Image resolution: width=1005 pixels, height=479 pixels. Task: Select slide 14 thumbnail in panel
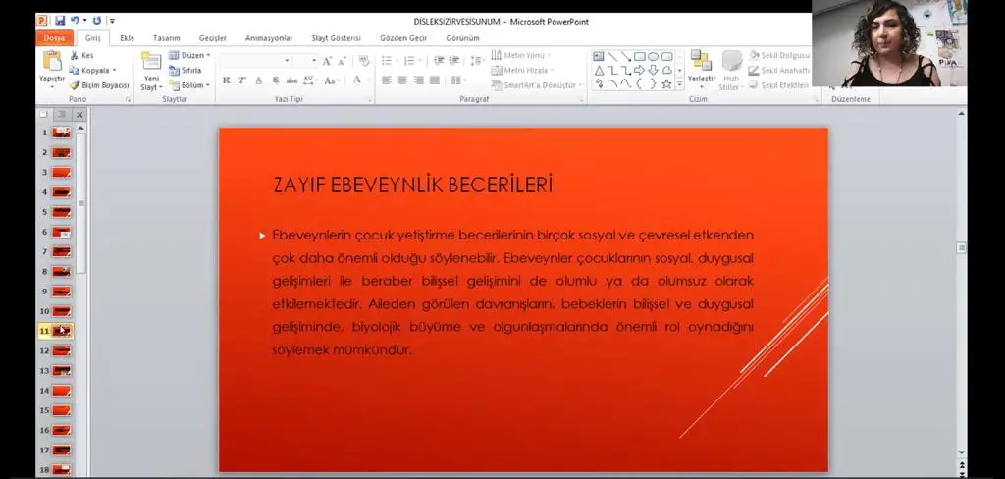click(61, 391)
